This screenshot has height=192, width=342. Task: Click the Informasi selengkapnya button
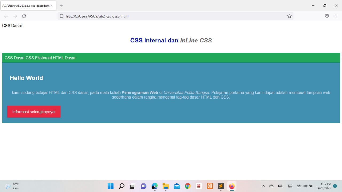34,112
